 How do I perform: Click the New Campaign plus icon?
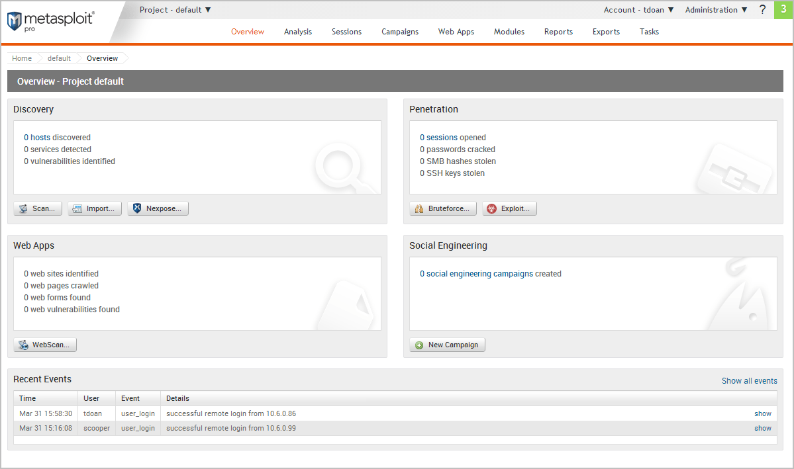419,345
